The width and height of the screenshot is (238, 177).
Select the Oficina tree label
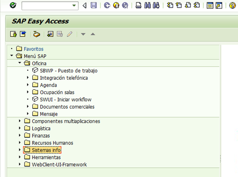pyautogui.click(x=39, y=64)
